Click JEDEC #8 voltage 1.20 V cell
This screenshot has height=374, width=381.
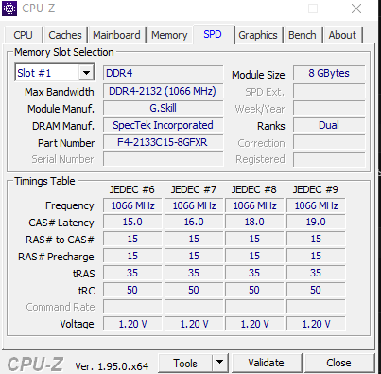[254, 324]
